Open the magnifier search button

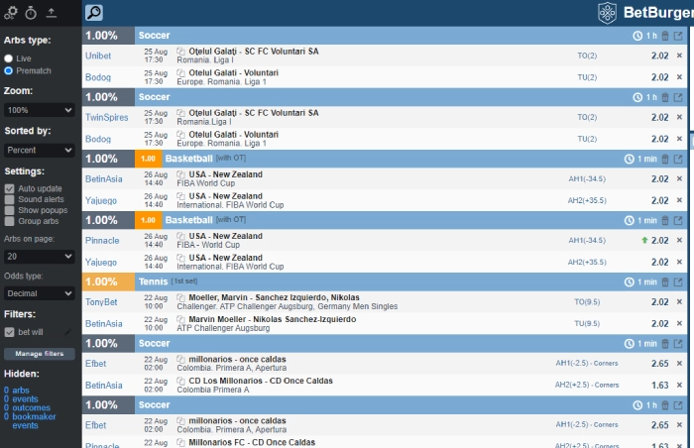tap(94, 13)
